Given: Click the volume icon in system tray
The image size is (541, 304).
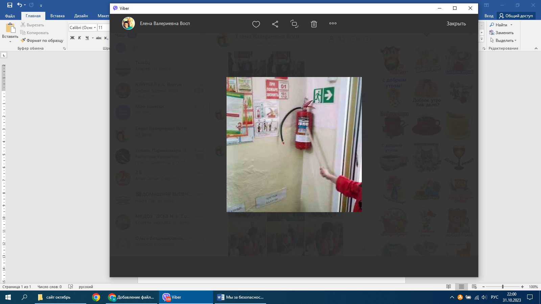Looking at the screenshot, I should click(484, 297).
